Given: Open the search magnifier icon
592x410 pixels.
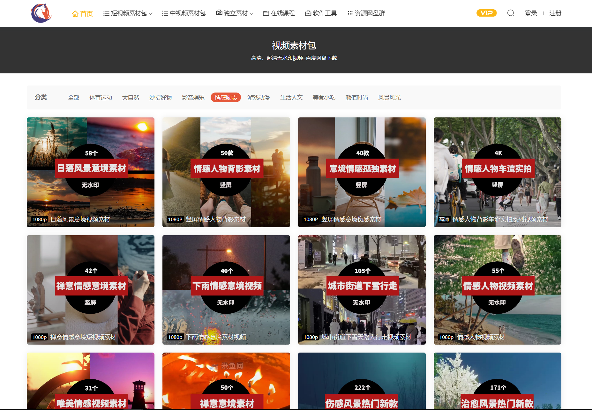Looking at the screenshot, I should click(511, 13).
